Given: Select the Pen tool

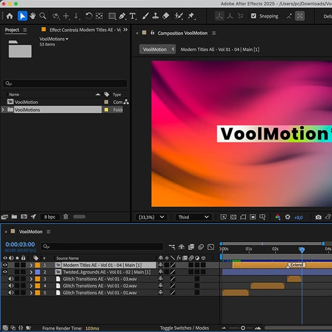Looking at the screenshot, I should (122, 16).
